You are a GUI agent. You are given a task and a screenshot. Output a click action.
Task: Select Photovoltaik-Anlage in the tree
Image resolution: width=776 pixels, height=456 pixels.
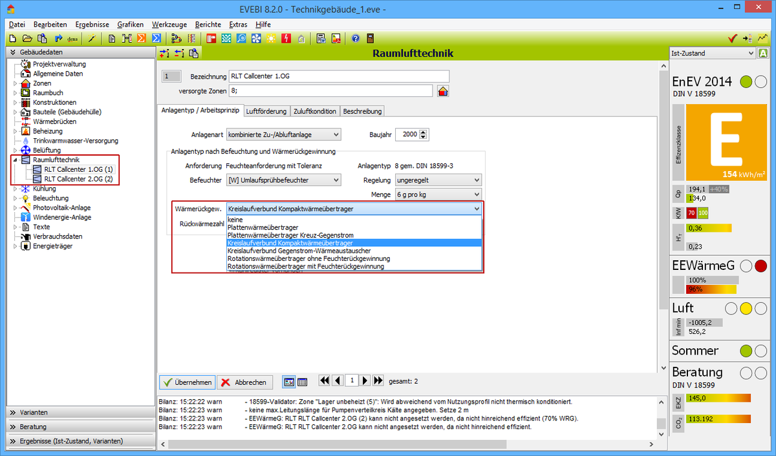[61, 208]
